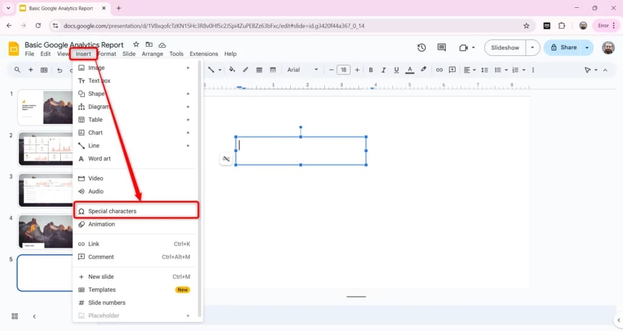
Task: Open bulleted list options arrow
Action: (506, 70)
